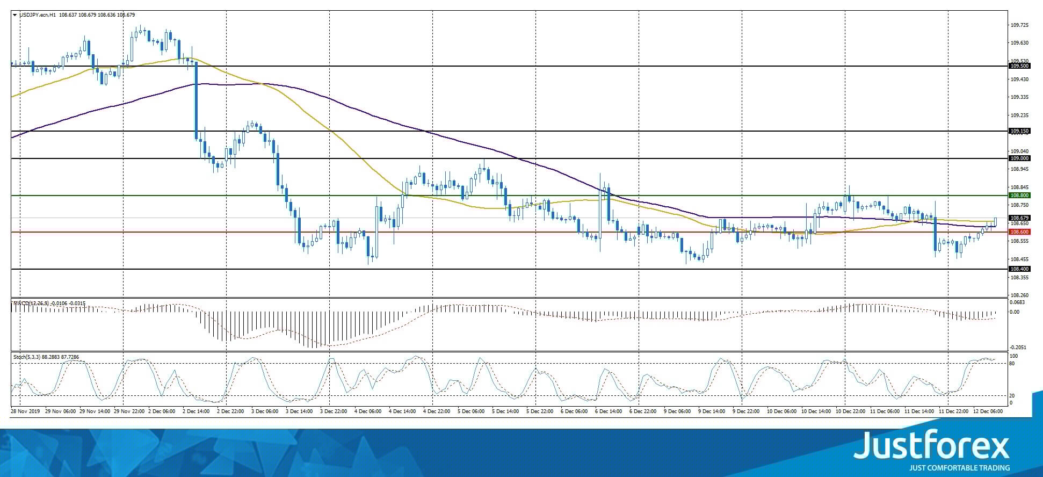
Task: Click the 108.750 price axis value
Action: point(1020,205)
